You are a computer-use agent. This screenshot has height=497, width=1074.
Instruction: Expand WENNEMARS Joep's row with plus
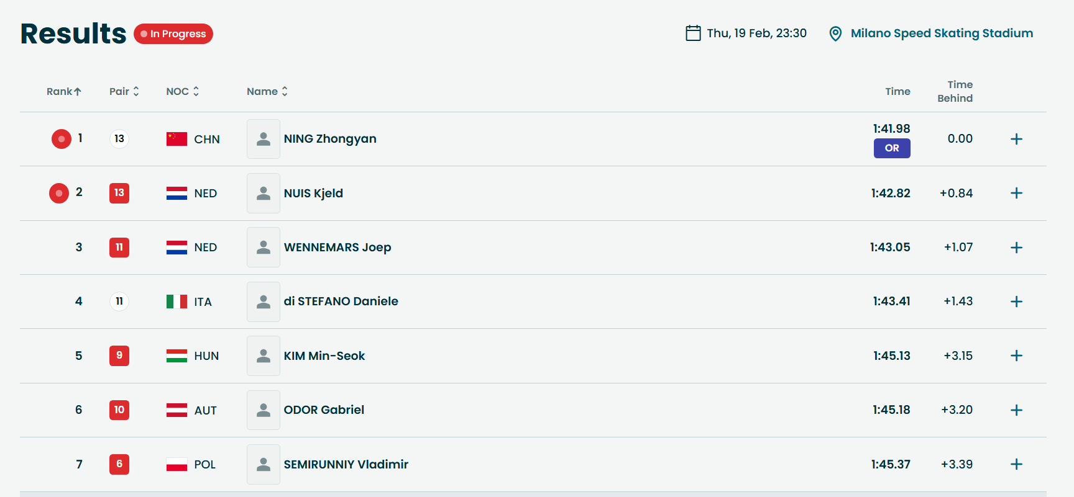coord(1016,248)
